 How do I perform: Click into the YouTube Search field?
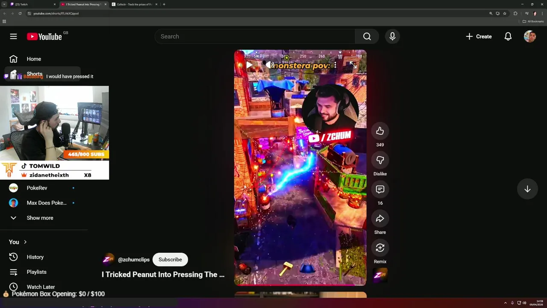point(255,36)
